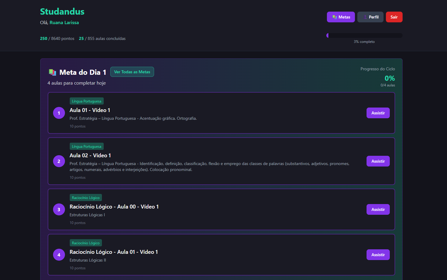Screen dimensions: 447x280
Task: Open the Metas page from header
Action: [x=341, y=17]
